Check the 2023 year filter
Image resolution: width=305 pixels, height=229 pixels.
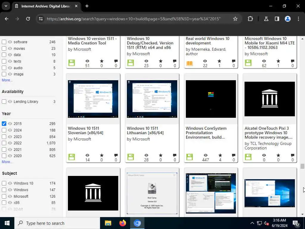coord(4,137)
